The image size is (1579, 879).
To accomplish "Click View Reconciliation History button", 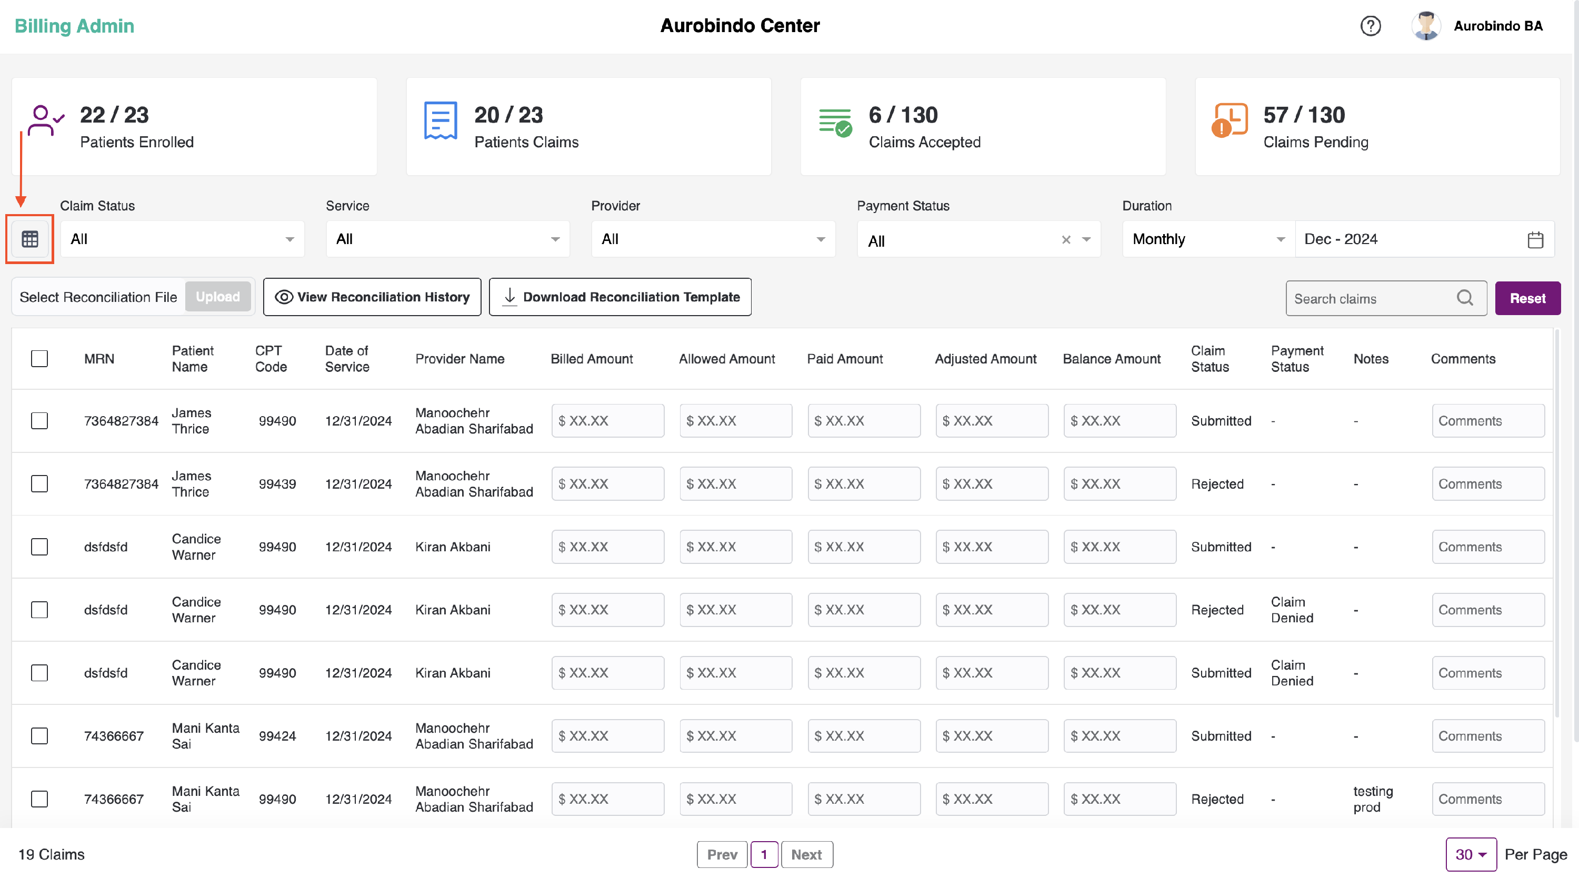I will [372, 297].
